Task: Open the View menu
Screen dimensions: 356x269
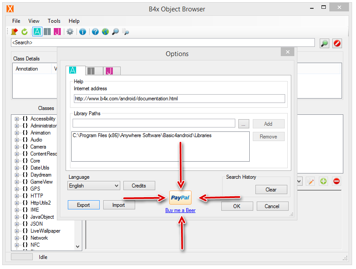Action: tap(34, 21)
